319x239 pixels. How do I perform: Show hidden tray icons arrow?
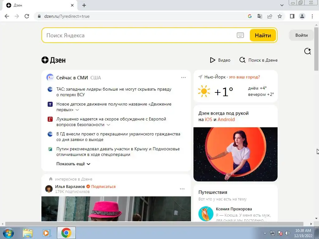[265, 233]
